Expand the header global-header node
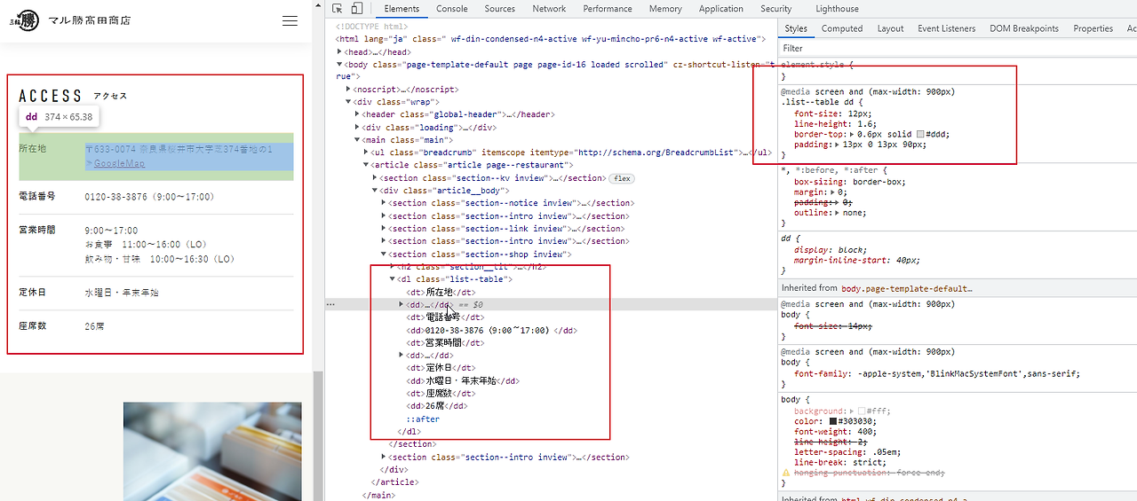 click(357, 114)
